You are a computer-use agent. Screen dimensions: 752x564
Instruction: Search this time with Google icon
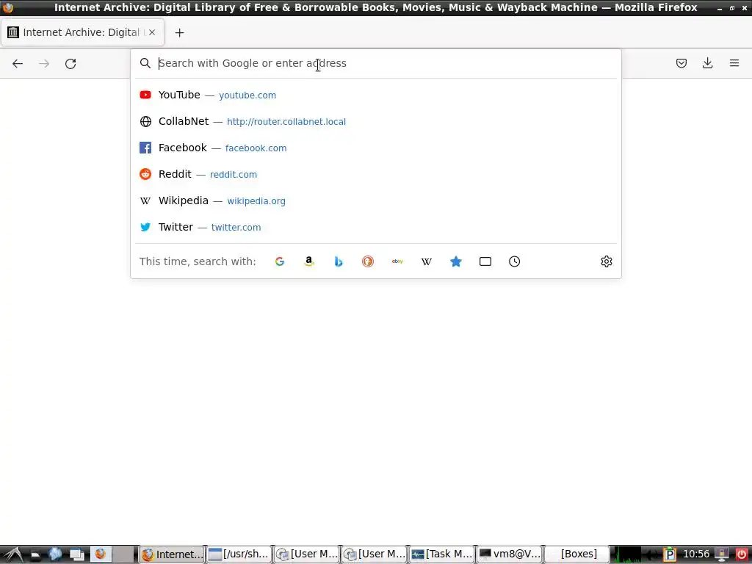pos(280,261)
